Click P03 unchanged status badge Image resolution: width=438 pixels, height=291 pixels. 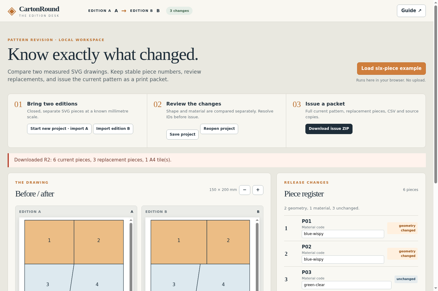coord(406,279)
